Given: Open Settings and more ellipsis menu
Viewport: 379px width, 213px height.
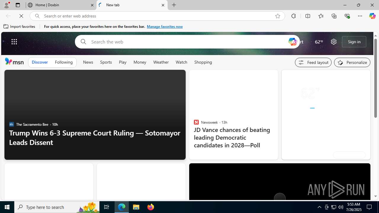Looking at the screenshot, I should point(360,16).
